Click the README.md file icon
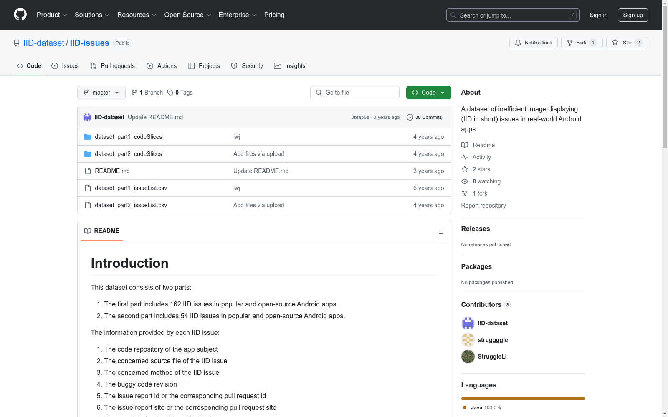The width and height of the screenshot is (668, 417). 88,171
